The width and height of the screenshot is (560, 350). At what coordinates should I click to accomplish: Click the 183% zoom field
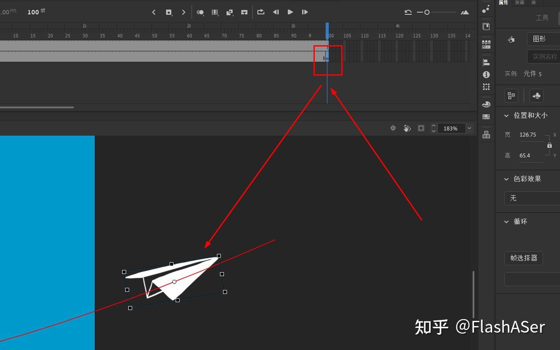tap(451, 128)
